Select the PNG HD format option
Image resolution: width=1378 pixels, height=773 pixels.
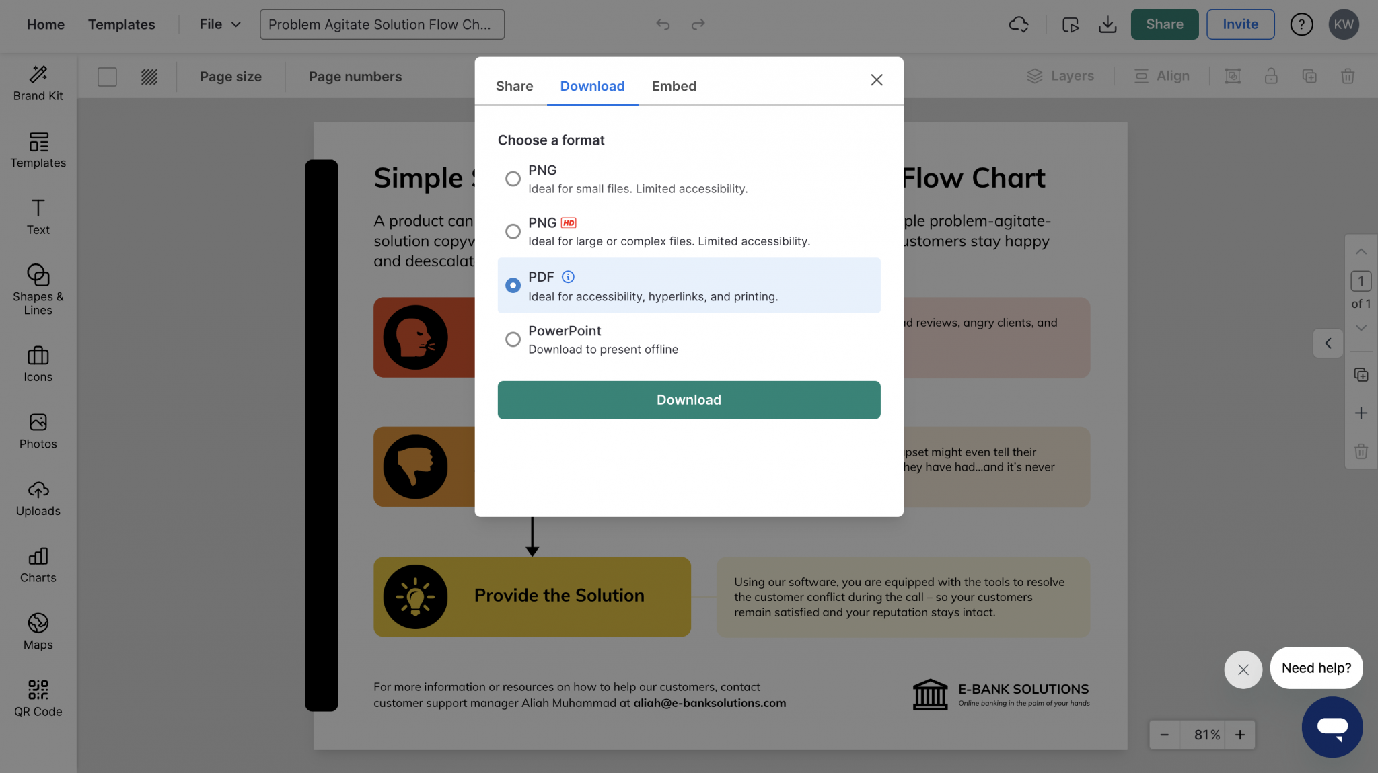pyautogui.click(x=513, y=231)
